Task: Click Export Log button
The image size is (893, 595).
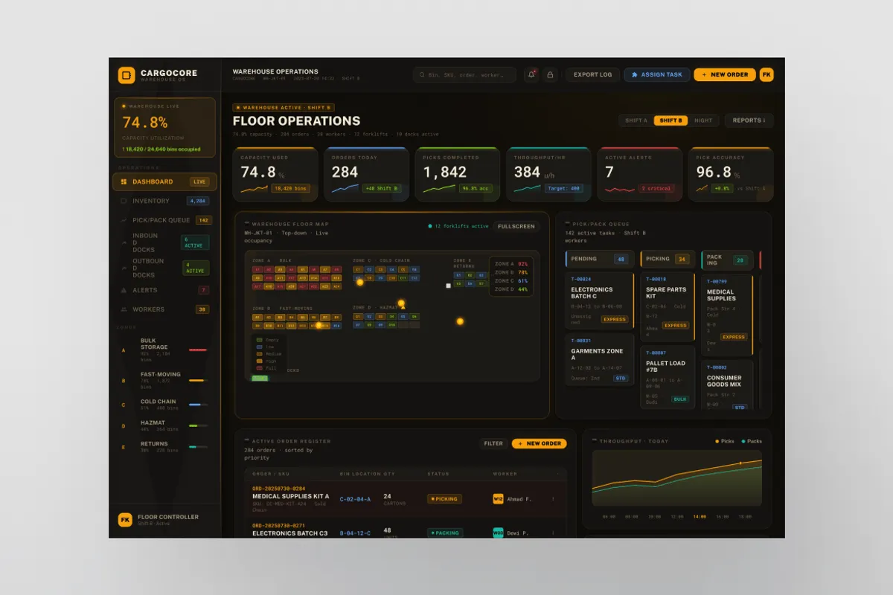Action: (592, 74)
